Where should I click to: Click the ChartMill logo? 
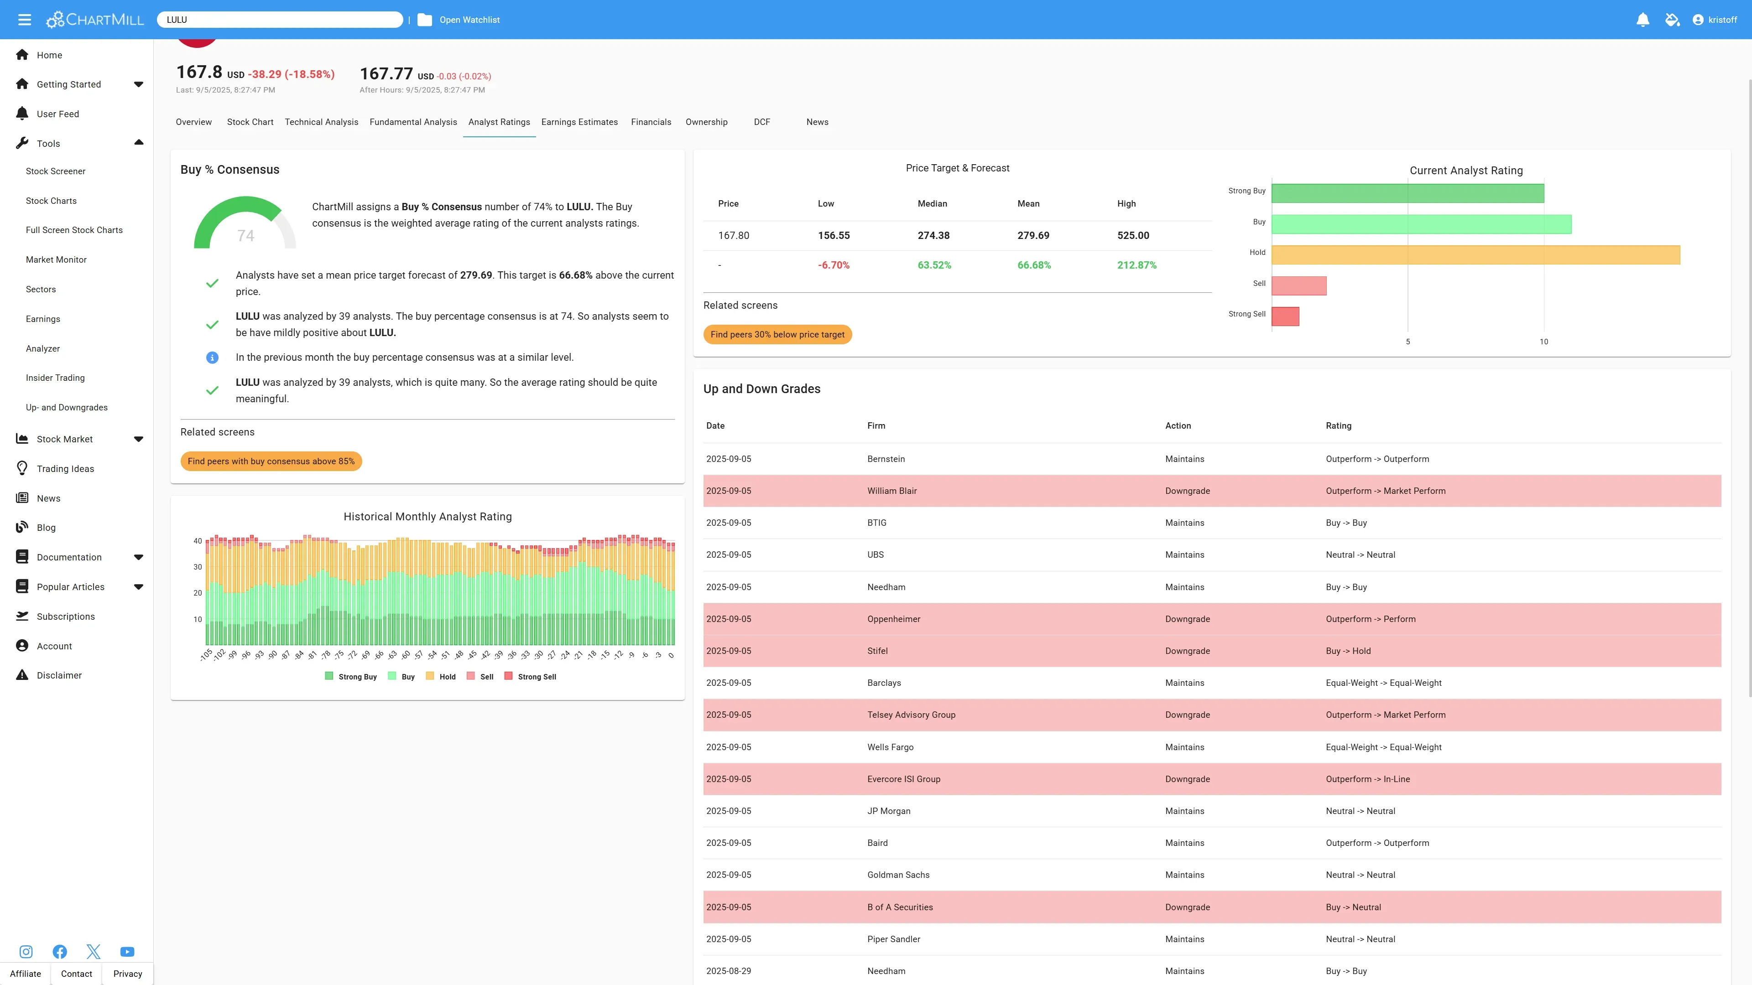point(94,20)
